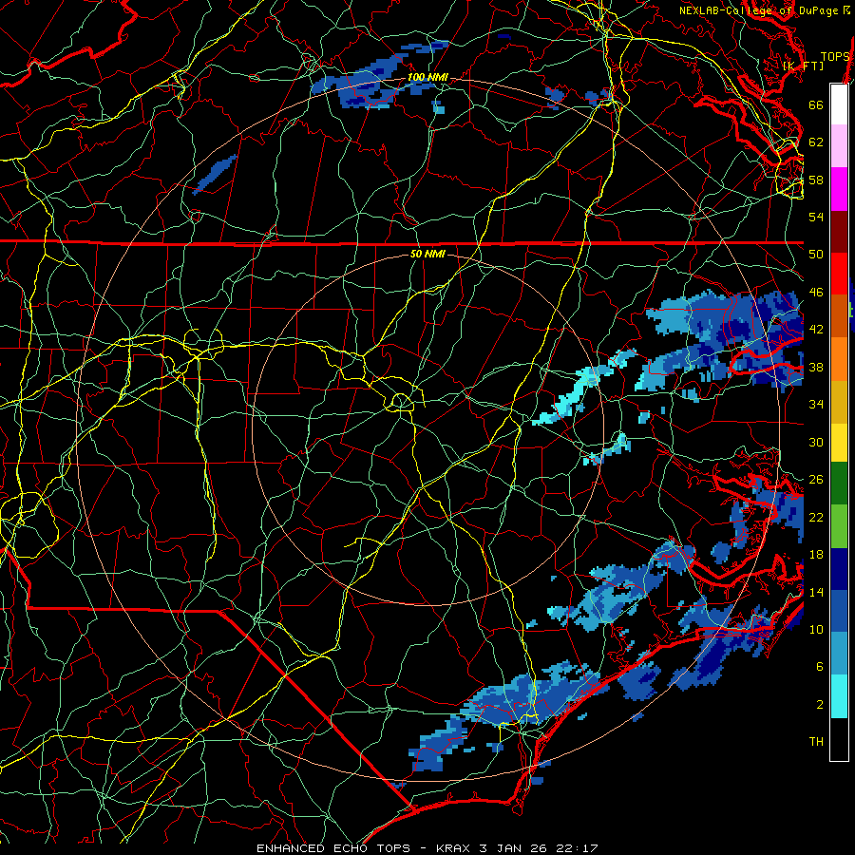The width and height of the screenshot is (855, 855).
Task: Pick the bright red legend swatch
Action: (x=839, y=274)
